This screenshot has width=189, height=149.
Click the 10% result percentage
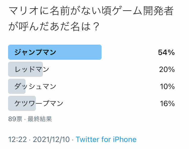(167, 87)
